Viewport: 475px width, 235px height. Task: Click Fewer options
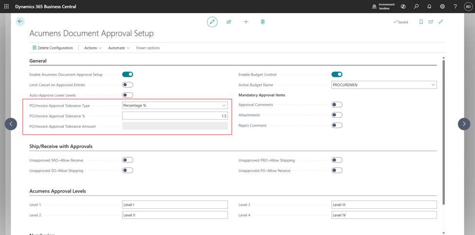pyautogui.click(x=148, y=48)
